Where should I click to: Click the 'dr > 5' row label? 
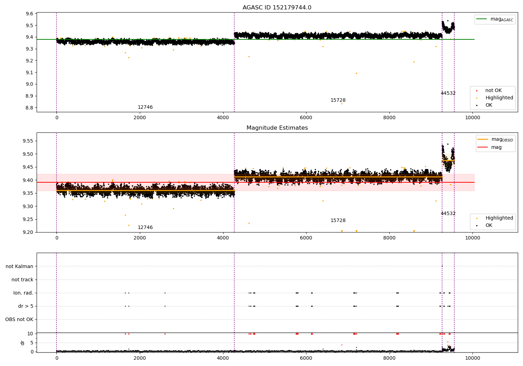click(x=26, y=306)
